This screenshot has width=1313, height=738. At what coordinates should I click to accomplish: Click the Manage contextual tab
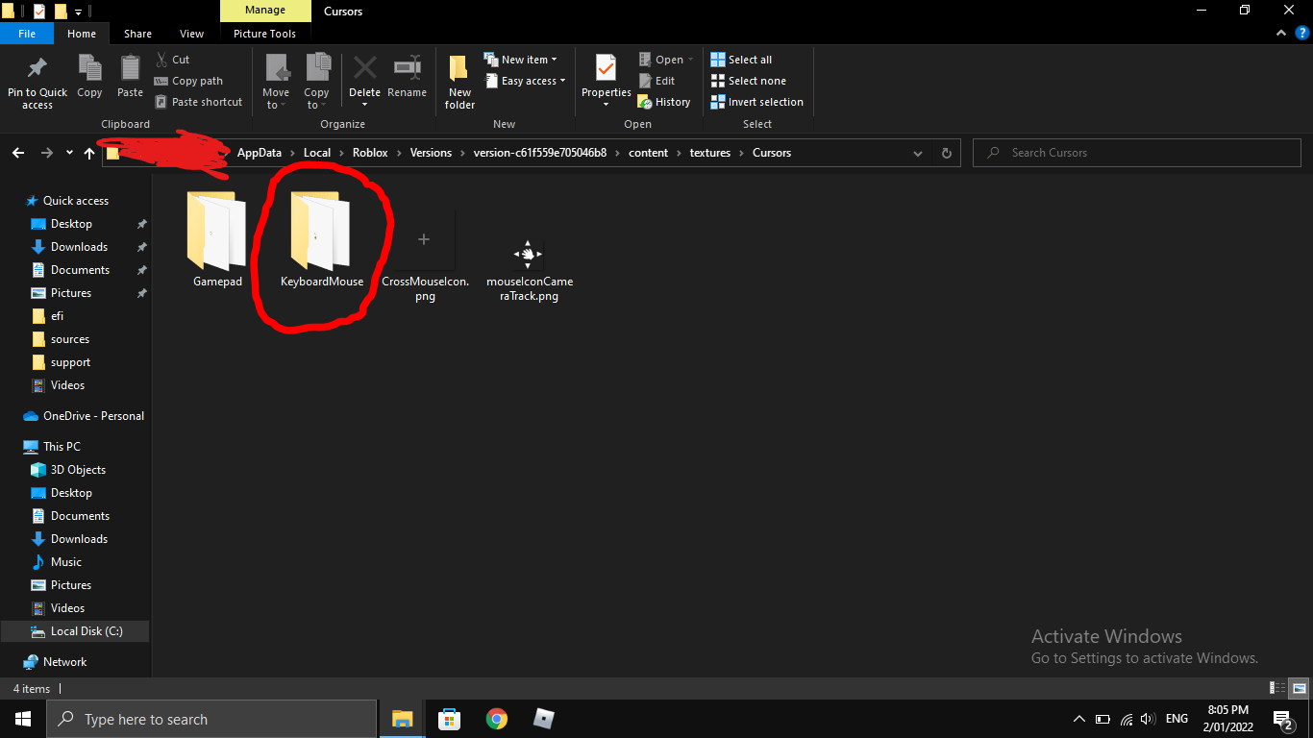click(x=264, y=11)
